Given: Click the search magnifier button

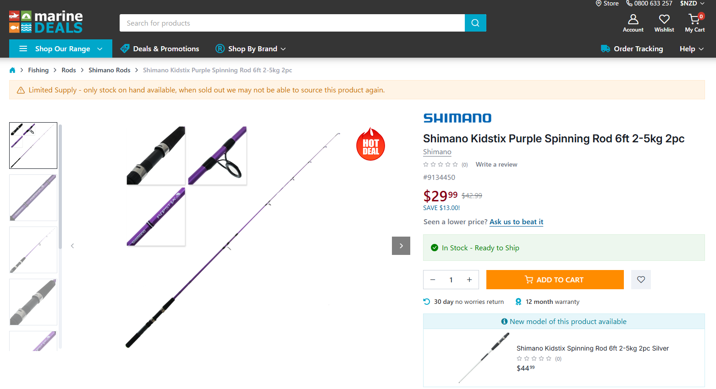Looking at the screenshot, I should [x=475, y=23].
